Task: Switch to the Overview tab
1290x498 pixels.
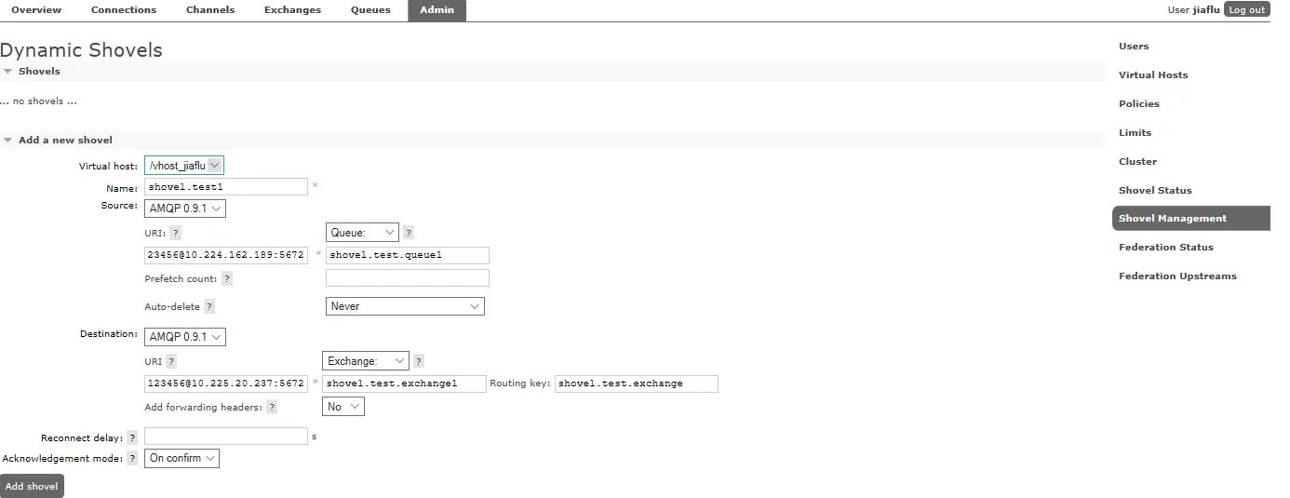Action: point(36,10)
